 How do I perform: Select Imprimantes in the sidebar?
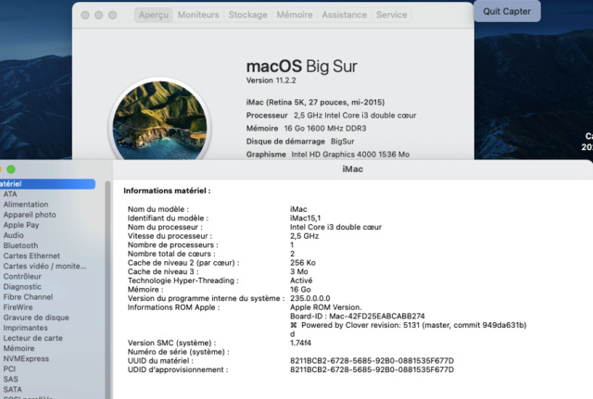25,328
